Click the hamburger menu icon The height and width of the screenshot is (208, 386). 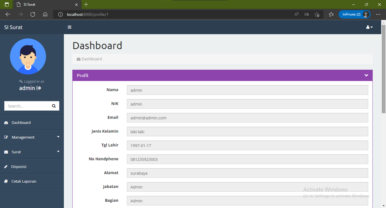pos(70,27)
